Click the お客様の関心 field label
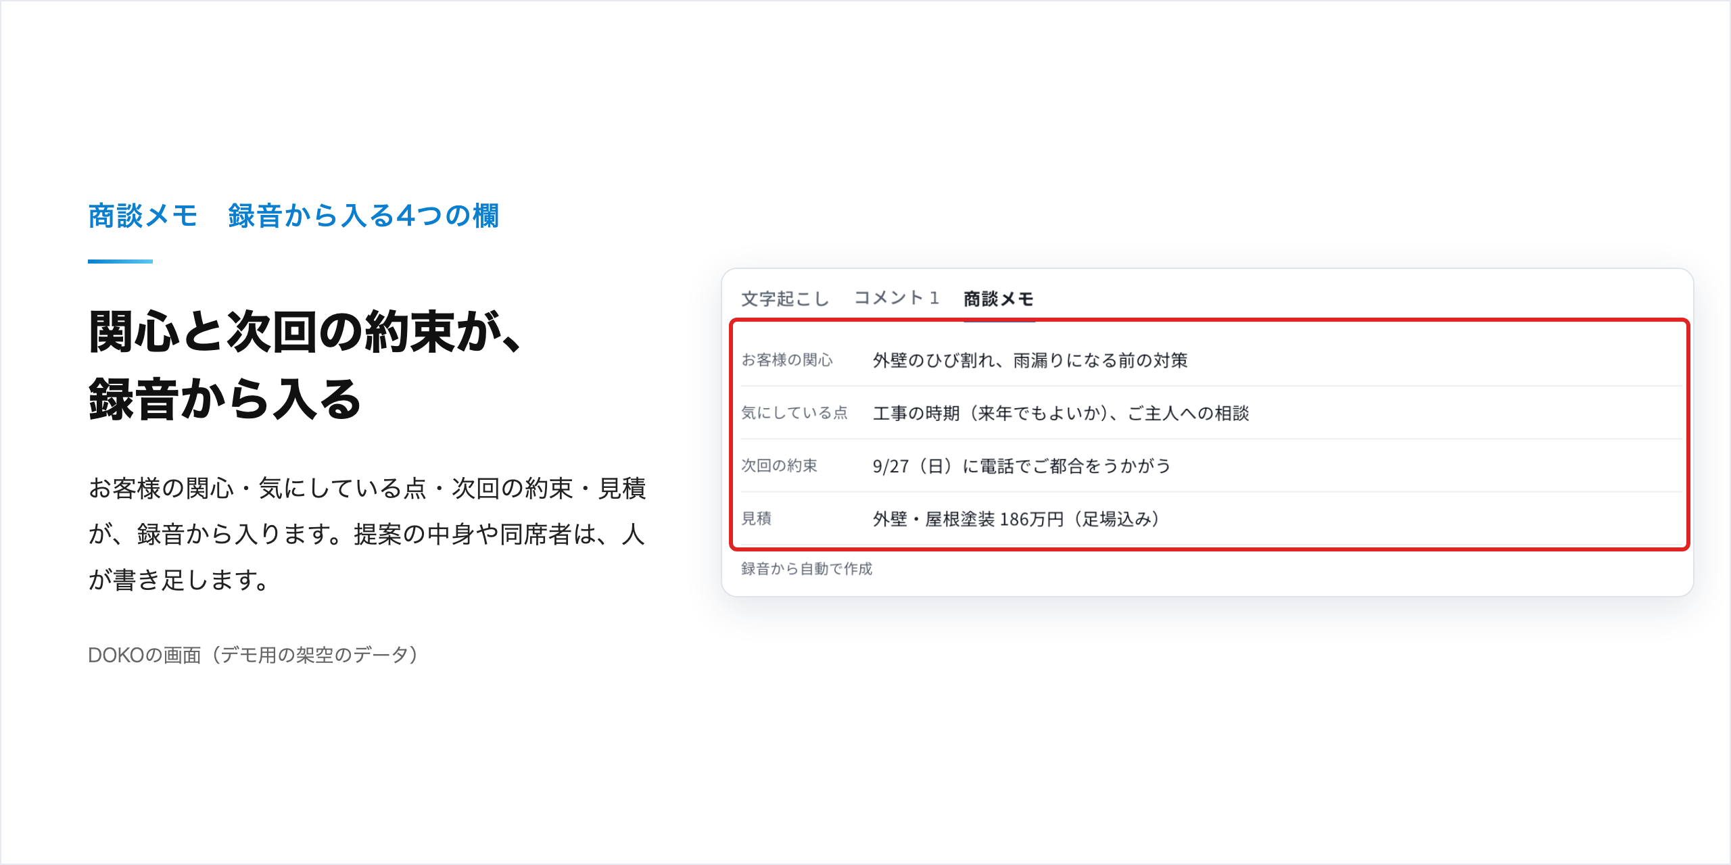 [x=787, y=360]
